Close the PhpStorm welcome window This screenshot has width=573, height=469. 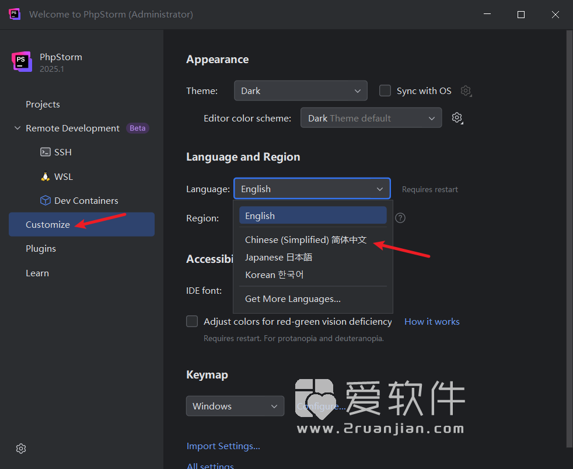pos(555,14)
